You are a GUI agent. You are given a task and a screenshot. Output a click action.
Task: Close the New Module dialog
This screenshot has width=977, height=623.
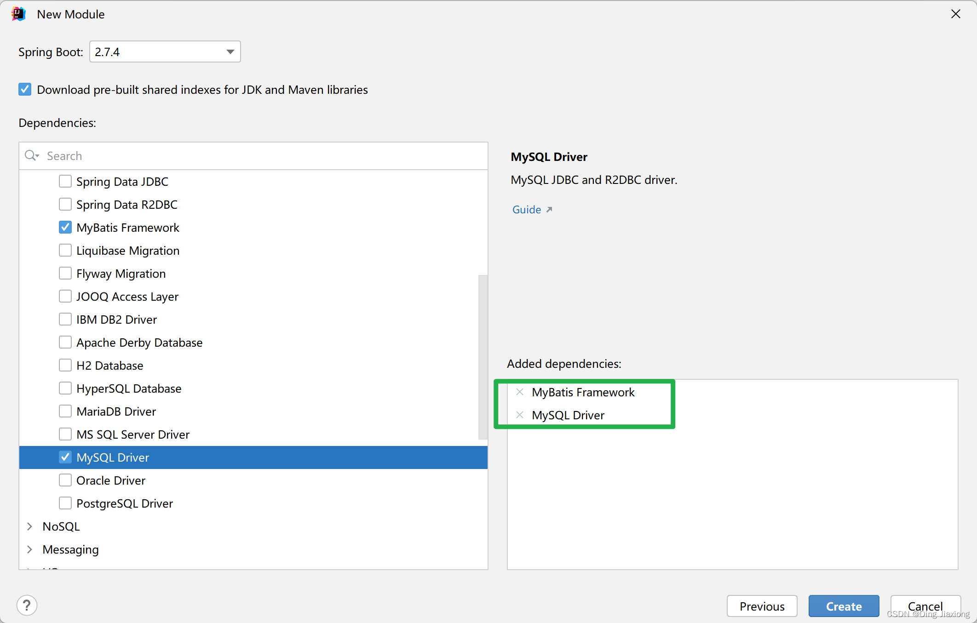click(956, 14)
